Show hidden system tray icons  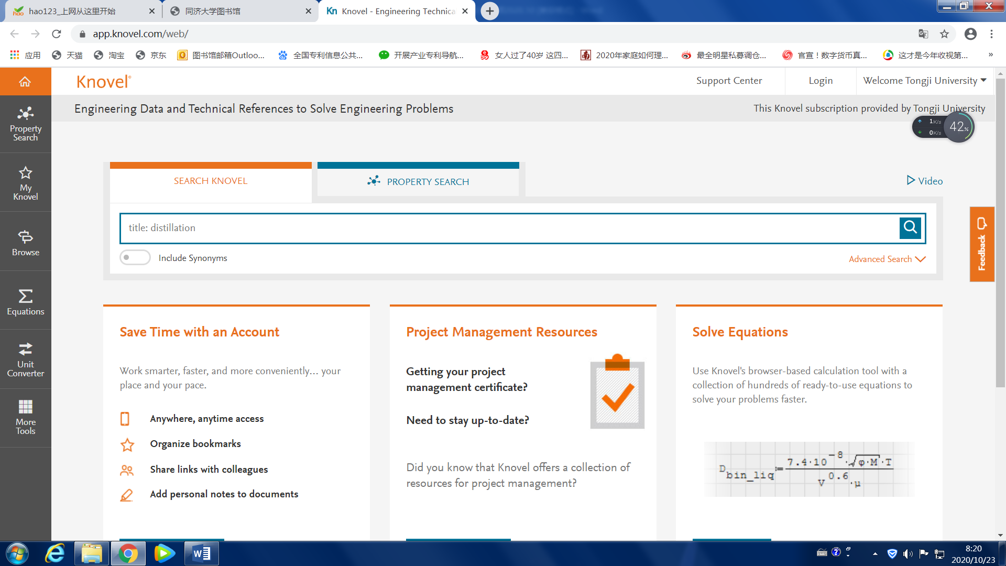(875, 553)
